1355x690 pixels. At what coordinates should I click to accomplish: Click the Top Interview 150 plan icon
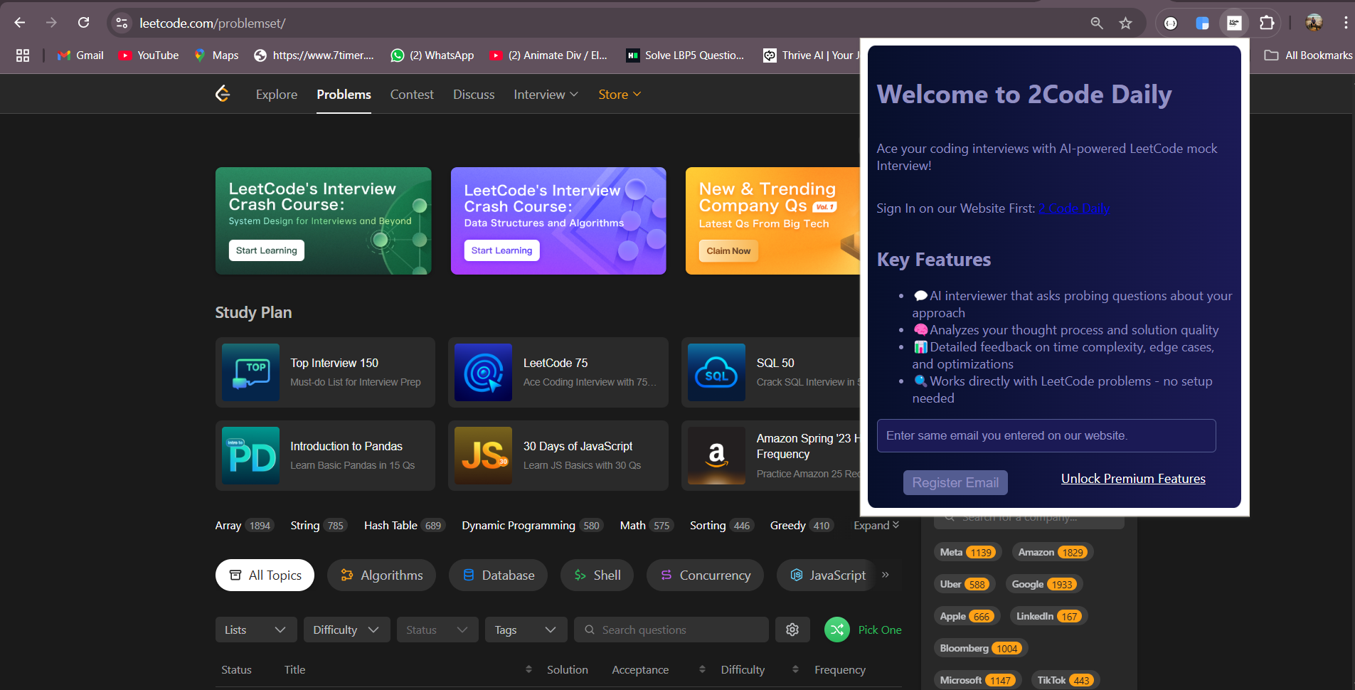click(250, 372)
